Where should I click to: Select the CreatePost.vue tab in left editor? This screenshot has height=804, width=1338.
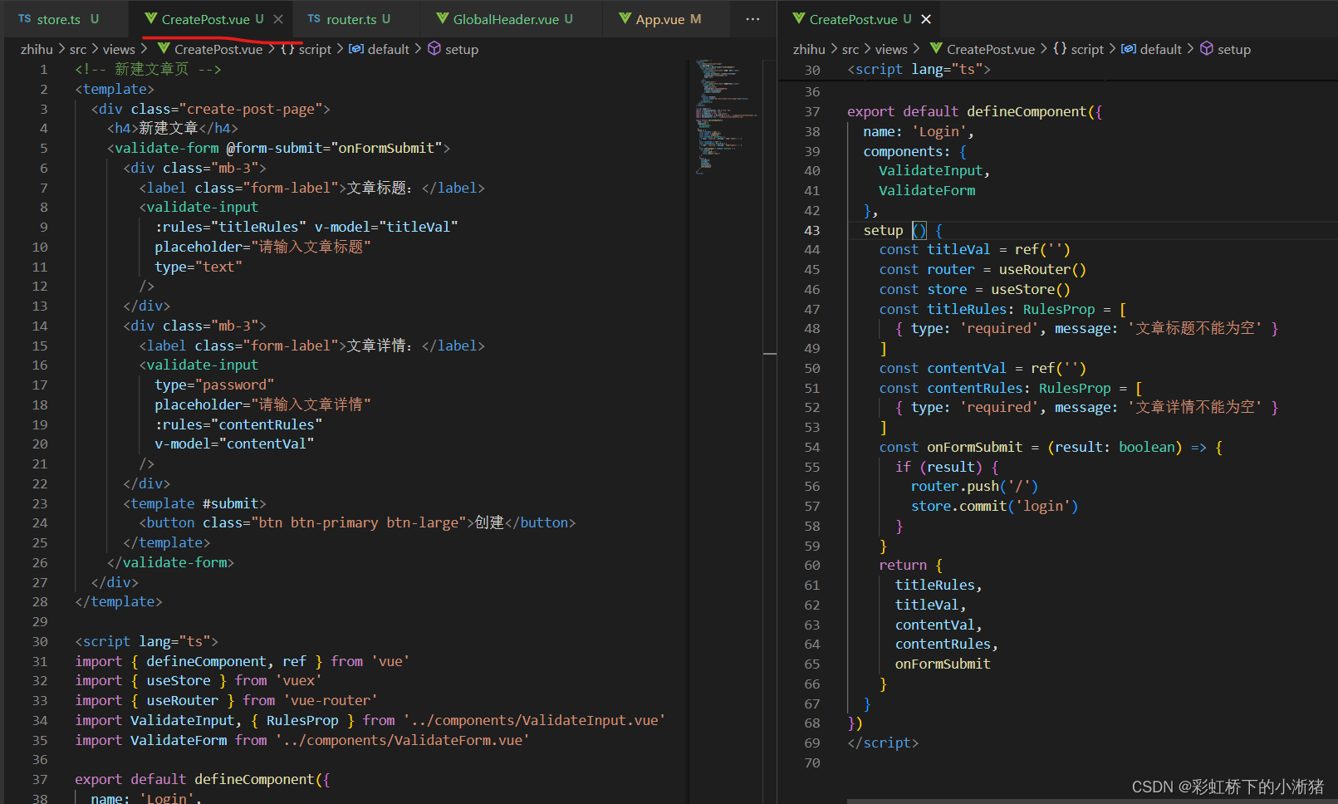(205, 19)
